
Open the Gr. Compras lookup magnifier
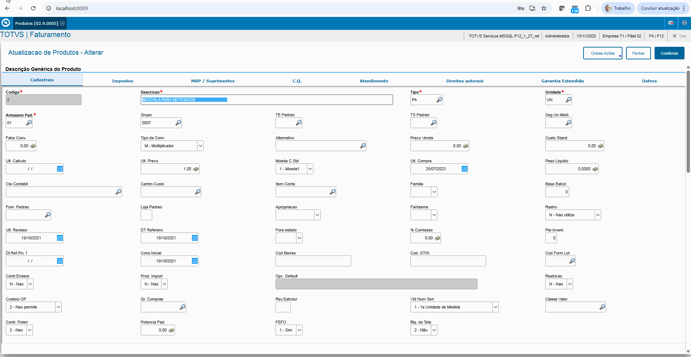tap(182, 307)
